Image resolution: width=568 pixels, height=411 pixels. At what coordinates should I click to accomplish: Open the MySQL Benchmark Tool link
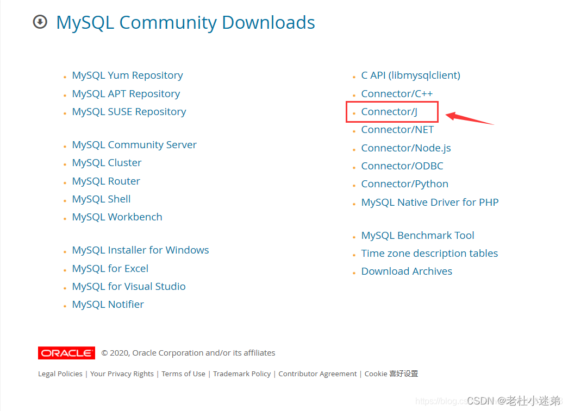pos(417,236)
